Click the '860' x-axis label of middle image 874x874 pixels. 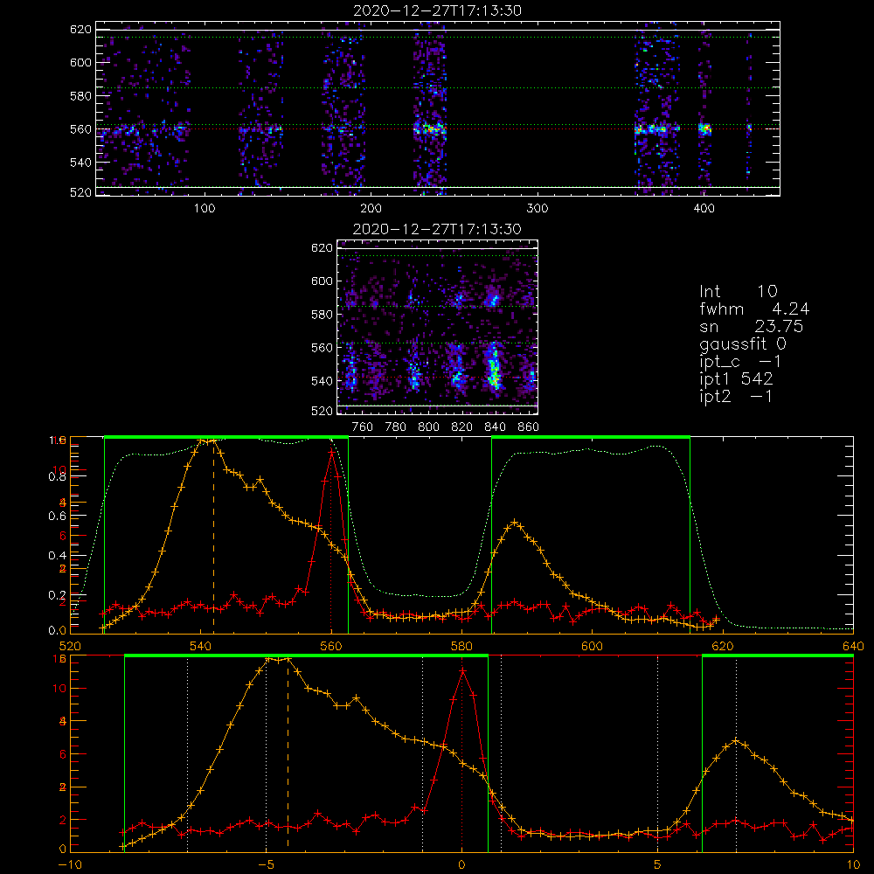click(x=528, y=427)
